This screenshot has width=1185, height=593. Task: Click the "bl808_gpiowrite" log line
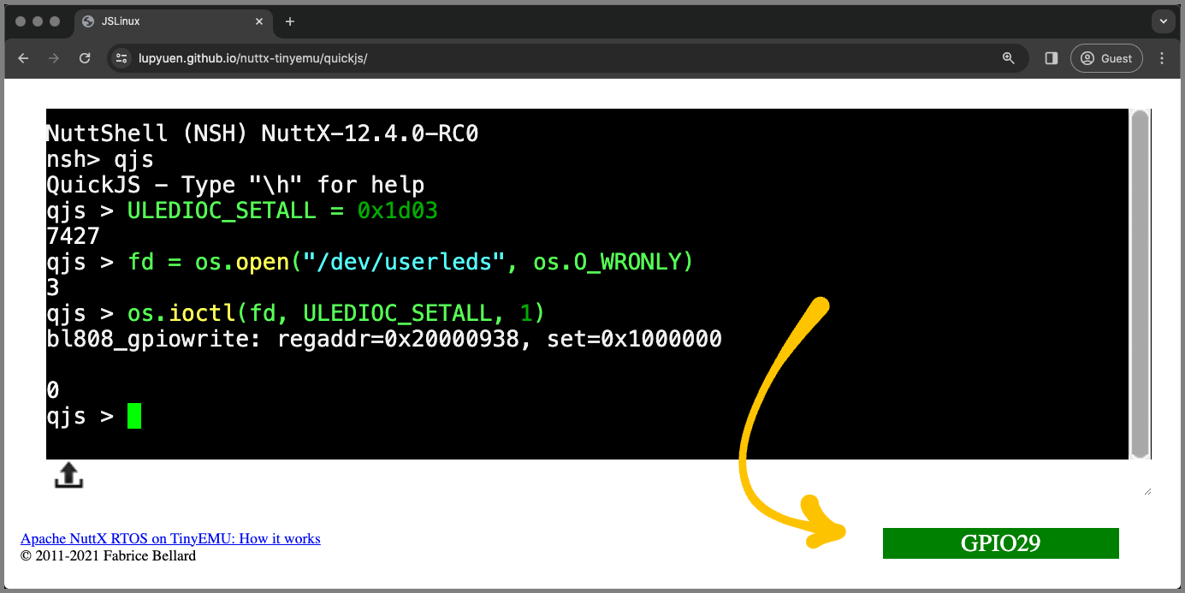pyautogui.click(x=384, y=340)
